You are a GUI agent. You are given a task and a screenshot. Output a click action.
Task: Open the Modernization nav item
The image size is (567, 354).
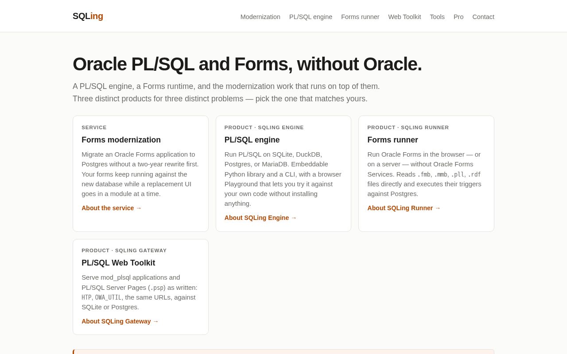click(x=260, y=17)
